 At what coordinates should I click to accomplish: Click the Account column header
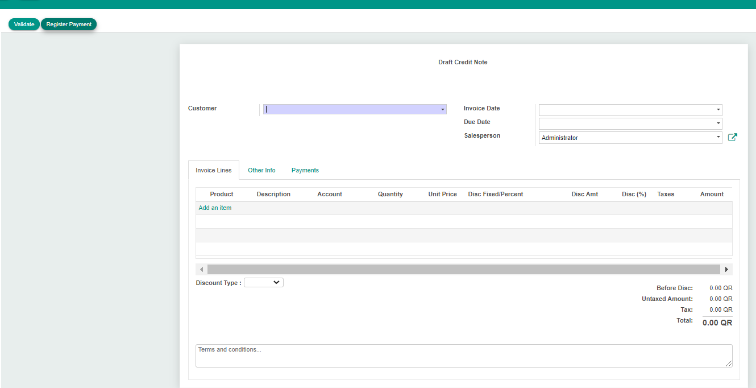pos(330,194)
